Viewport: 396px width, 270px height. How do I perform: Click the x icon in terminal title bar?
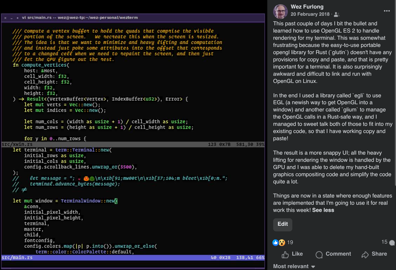[5, 18]
